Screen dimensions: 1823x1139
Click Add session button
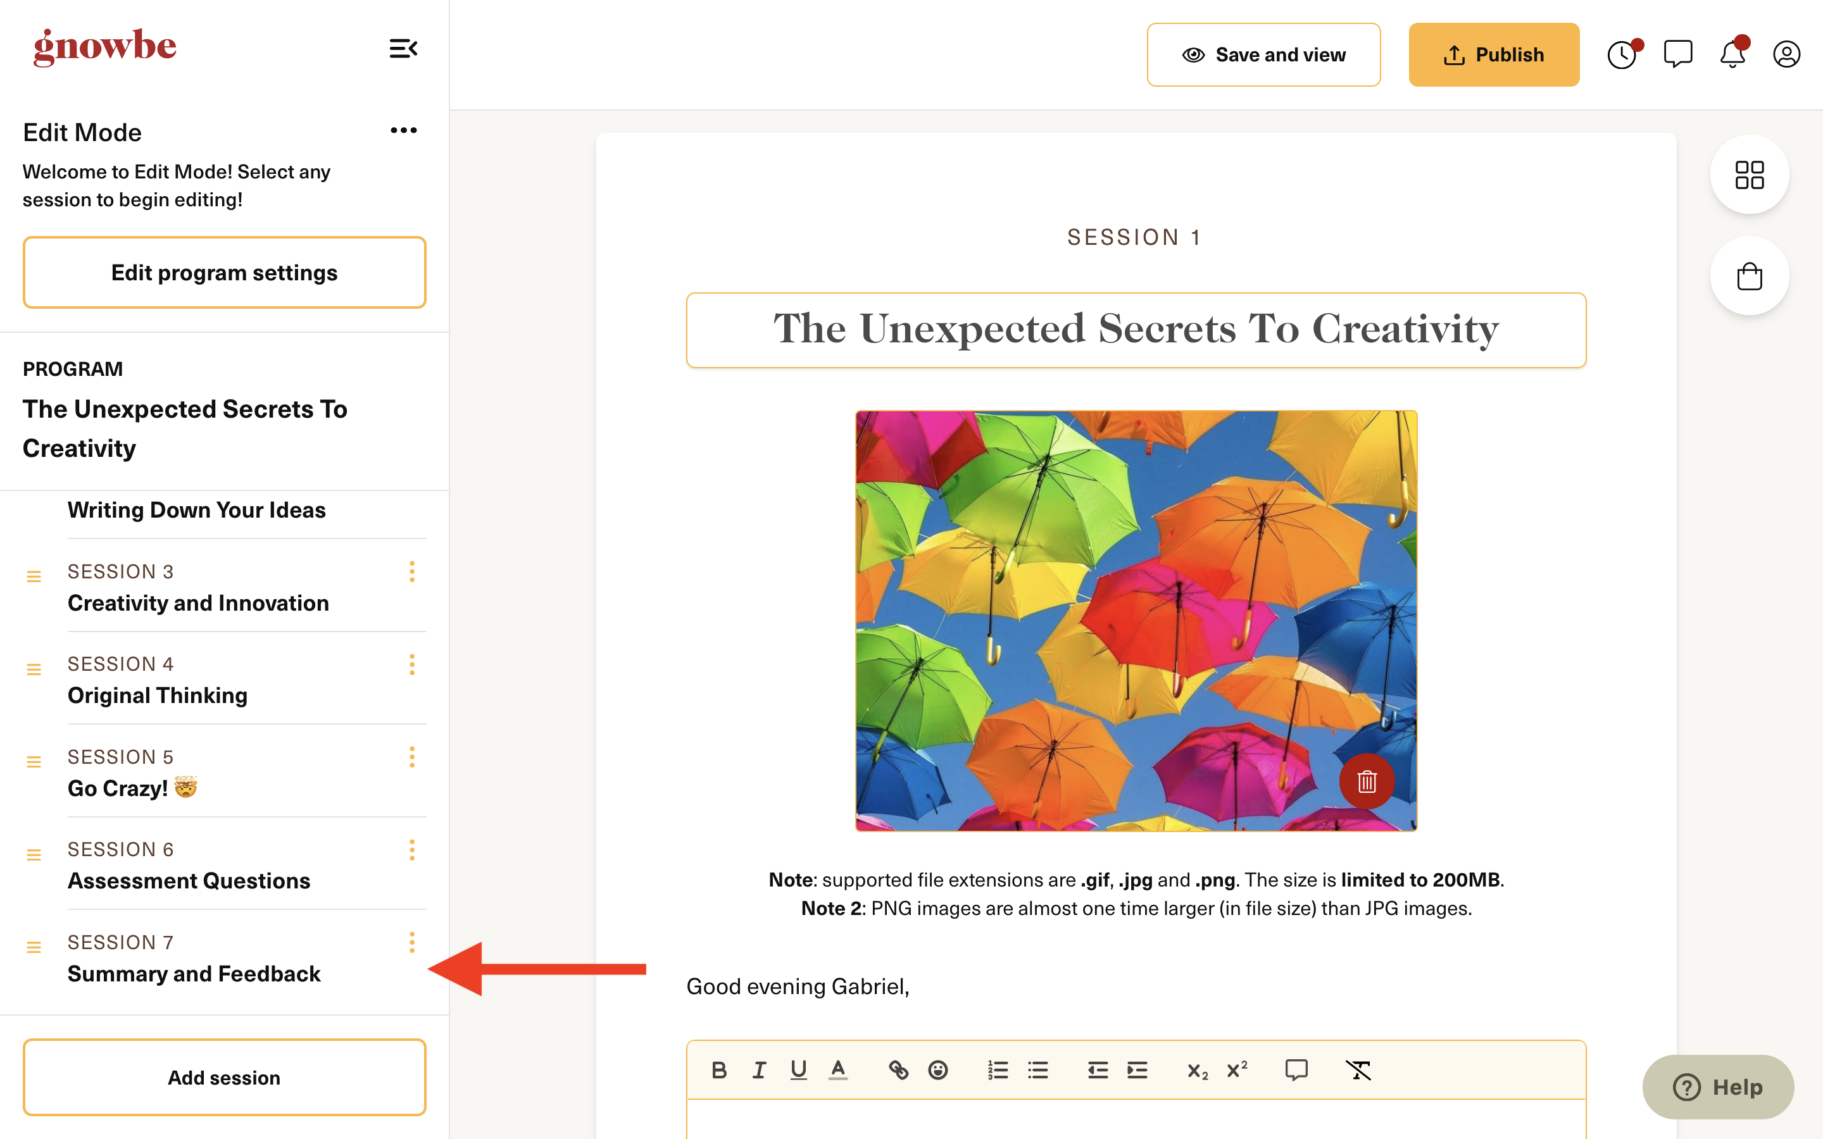pyautogui.click(x=225, y=1077)
